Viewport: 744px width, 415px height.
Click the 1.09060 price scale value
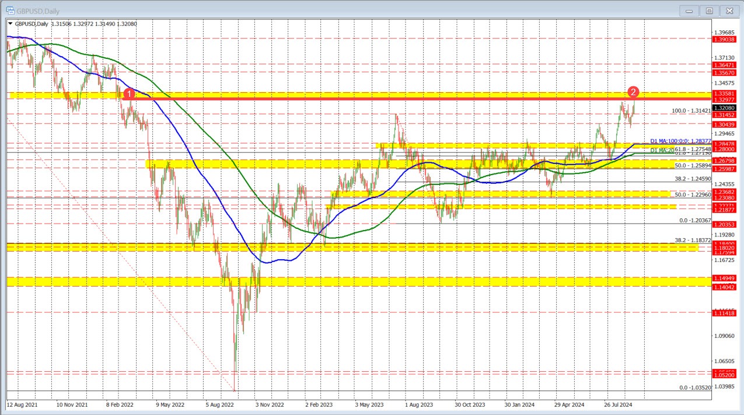[724, 336]
